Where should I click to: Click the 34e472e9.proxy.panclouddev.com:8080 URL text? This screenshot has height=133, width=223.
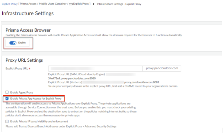pyautogui.click(x=72, y=78)
